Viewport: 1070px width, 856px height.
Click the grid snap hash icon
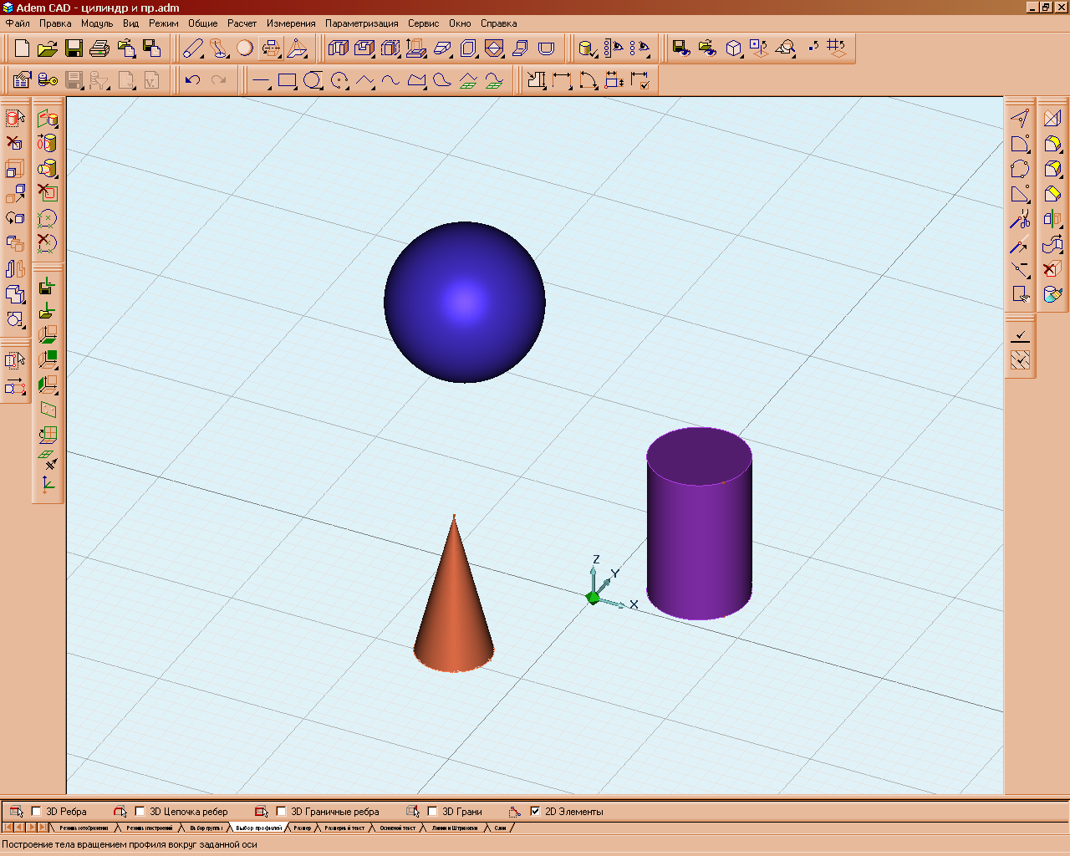click(x=837, y=48)
